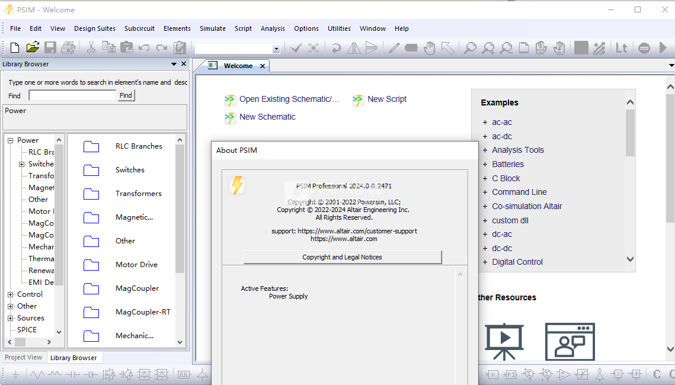Zoom in with the plus magnifier

point(488,48)
